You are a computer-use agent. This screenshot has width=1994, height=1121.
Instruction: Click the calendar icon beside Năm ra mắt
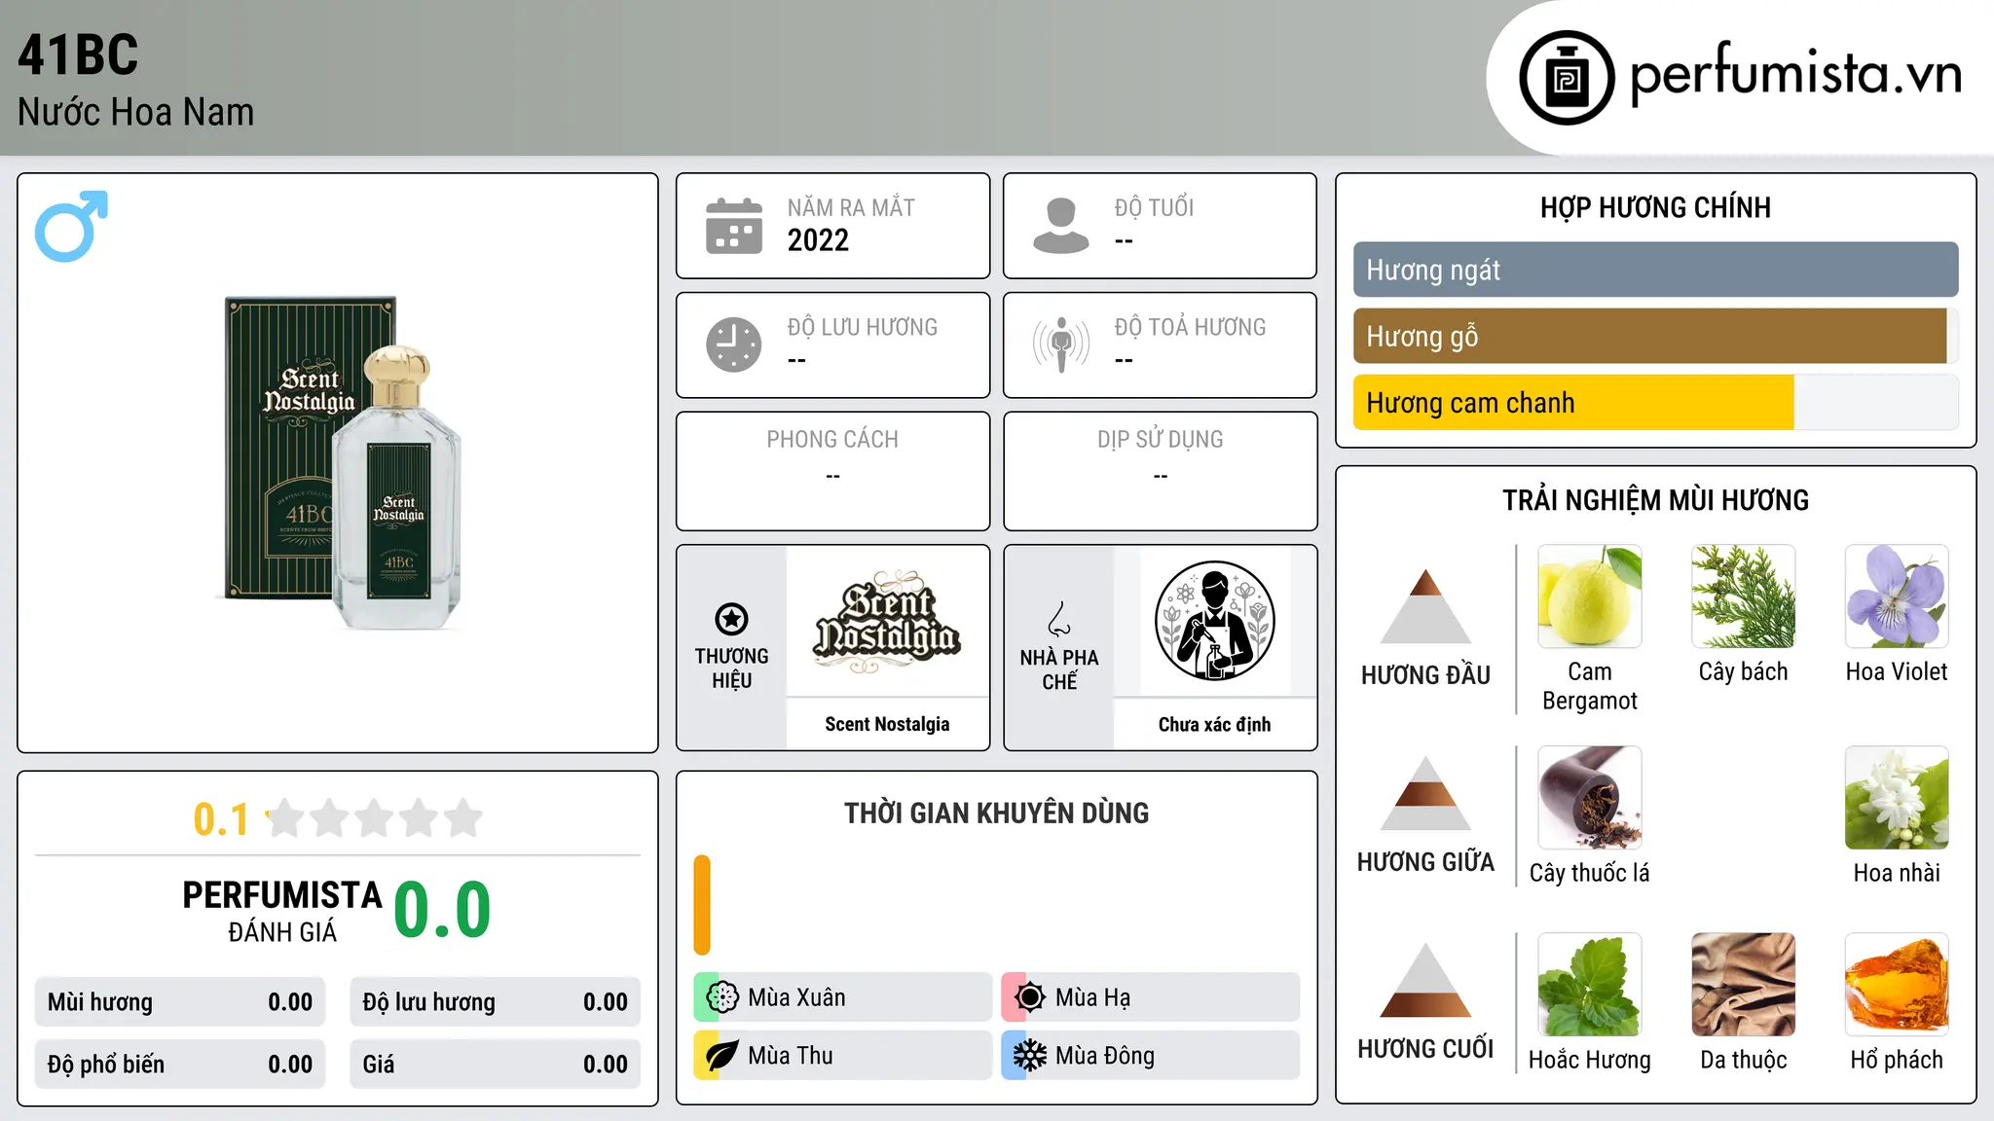[734, 226]
